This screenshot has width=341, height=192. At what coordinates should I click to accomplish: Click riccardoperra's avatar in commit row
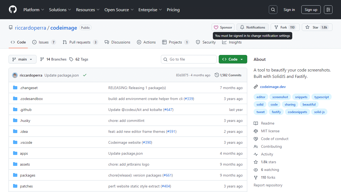[x=15, y=75]
